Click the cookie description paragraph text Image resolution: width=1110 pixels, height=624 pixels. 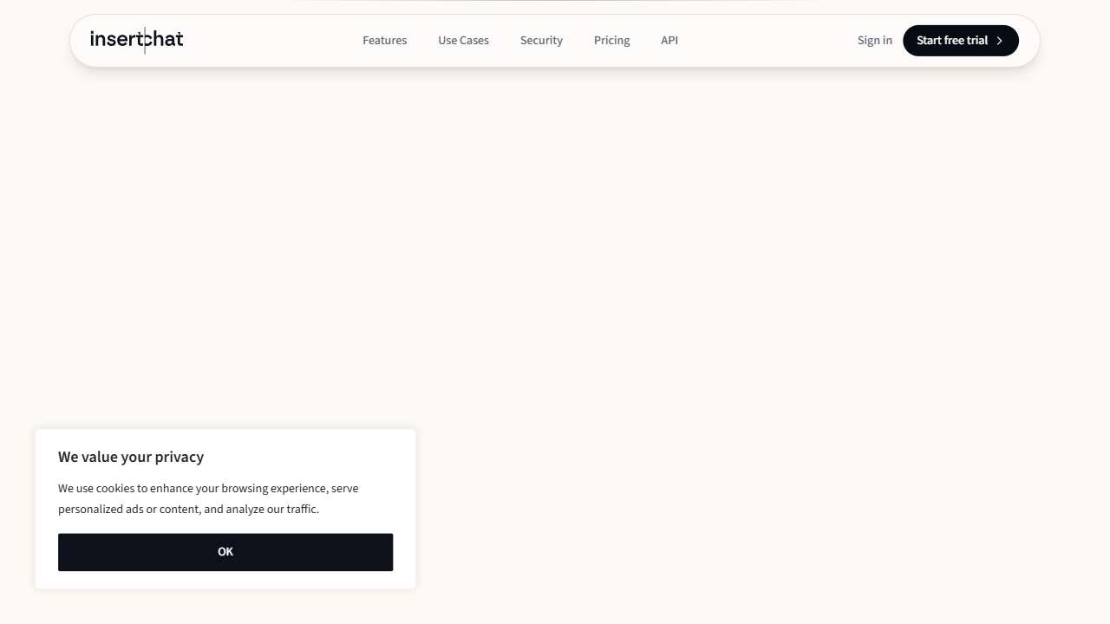pos(208,498)
